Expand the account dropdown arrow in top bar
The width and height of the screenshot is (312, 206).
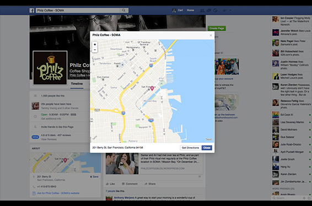coord(230,10)
